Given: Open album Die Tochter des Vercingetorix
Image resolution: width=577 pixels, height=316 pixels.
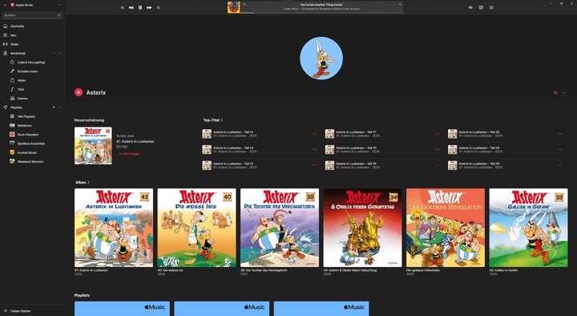Looking at the screenshot, I should click(x=280, y=228).
